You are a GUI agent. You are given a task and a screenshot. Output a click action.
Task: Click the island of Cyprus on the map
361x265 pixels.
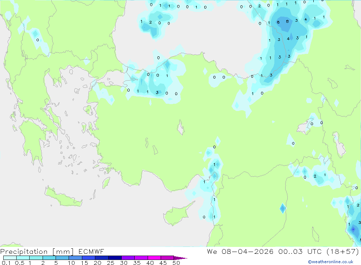177,214
